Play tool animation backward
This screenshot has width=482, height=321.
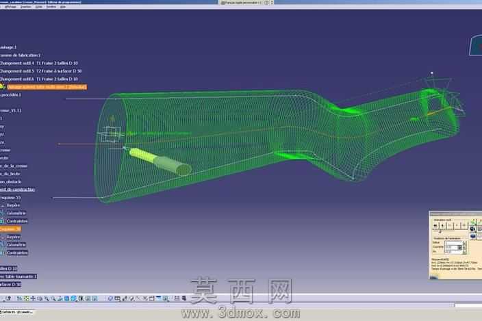(x=442, y=225)
